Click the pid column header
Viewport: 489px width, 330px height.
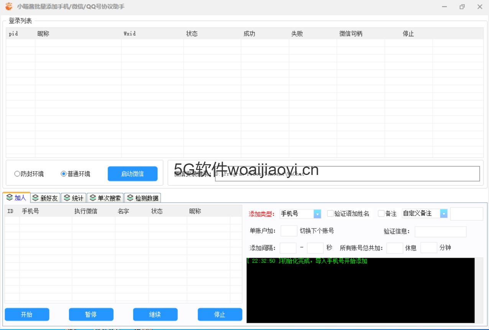point(21,34)
